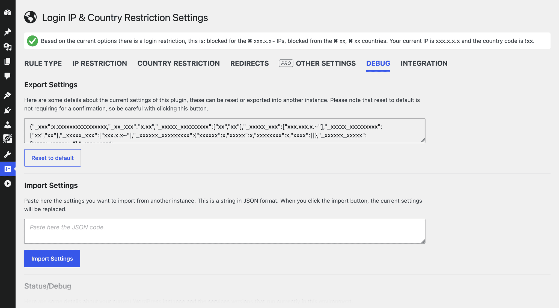Open Appearance paintbrush icon
The height and width of the screenshot is (308, 559).
coord(8,95)
